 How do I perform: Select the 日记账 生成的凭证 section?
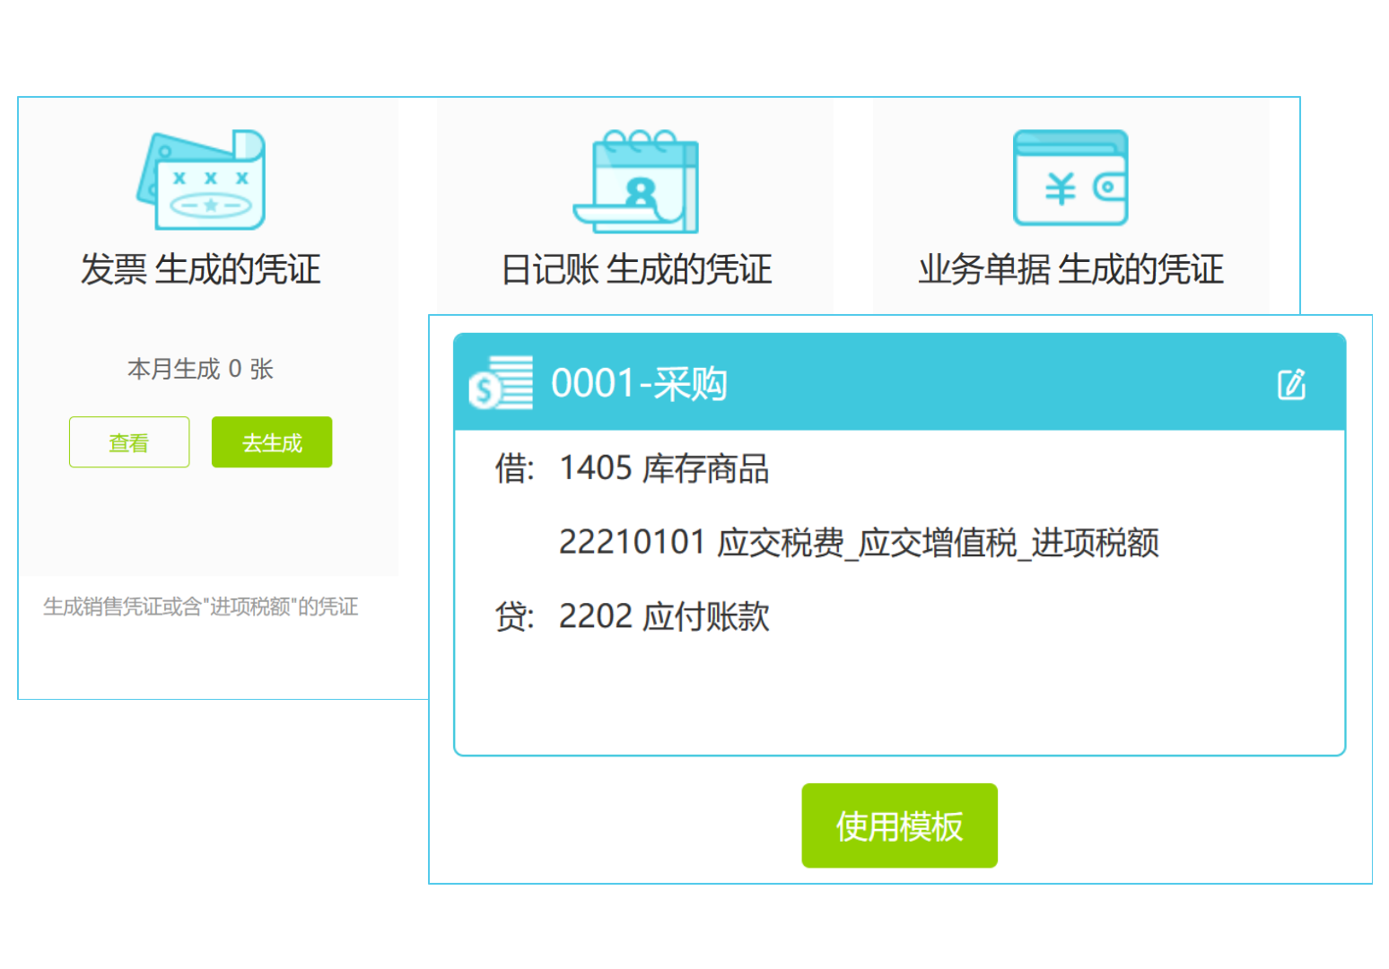coord(637,267)
